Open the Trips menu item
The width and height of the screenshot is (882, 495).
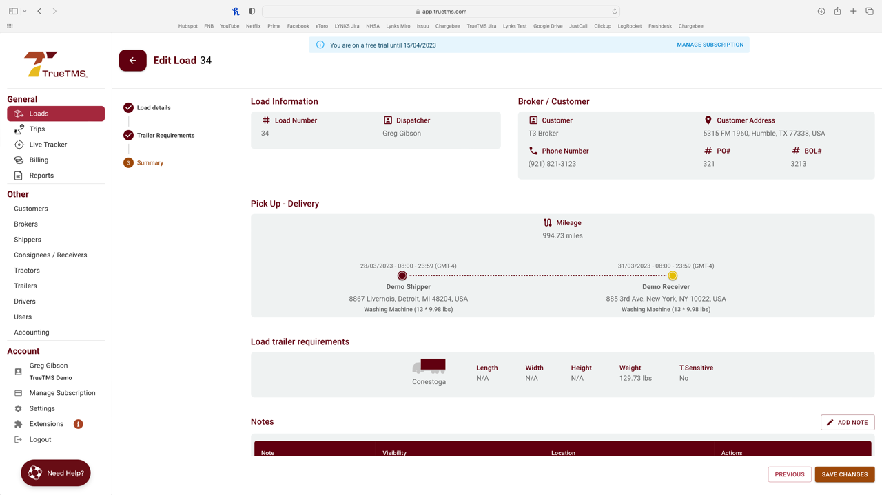pyautogui.click(x=37, y=129)
